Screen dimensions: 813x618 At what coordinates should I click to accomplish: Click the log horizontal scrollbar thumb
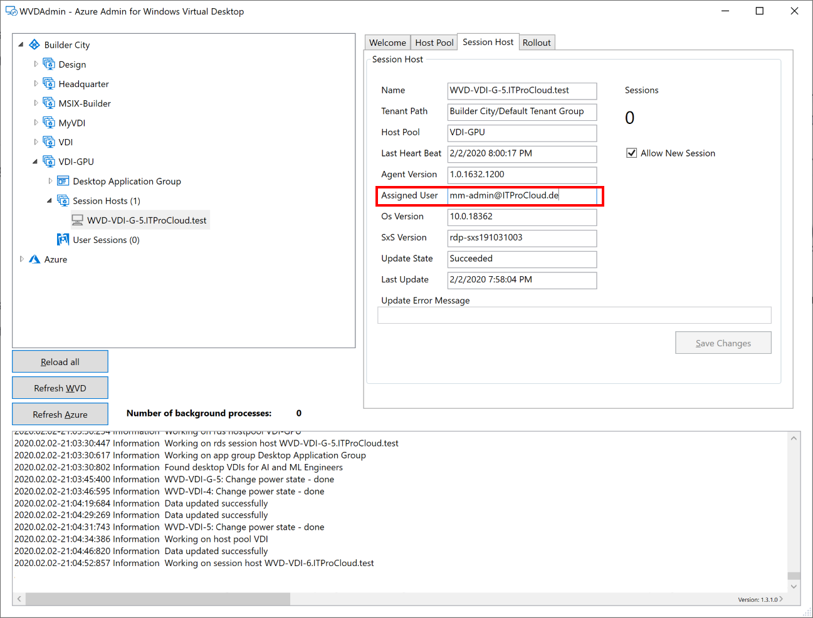158,599
